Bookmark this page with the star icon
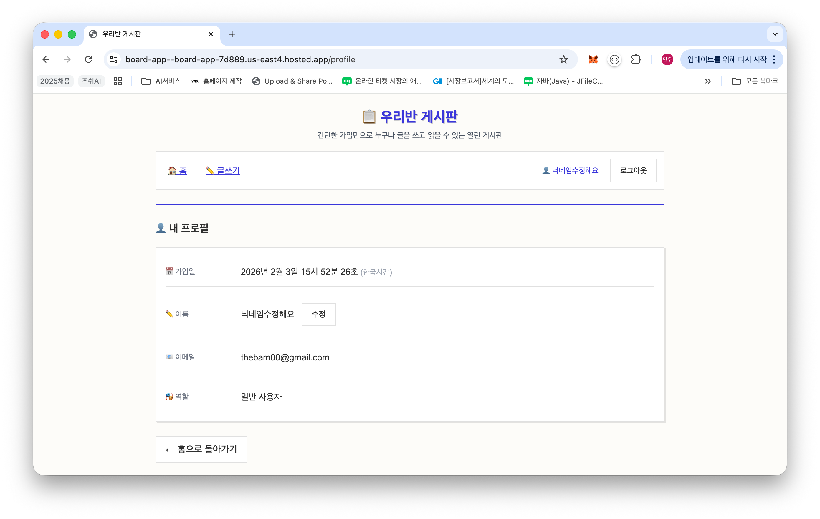The width and height of the screenshot is (820, 519). [563, 59]
